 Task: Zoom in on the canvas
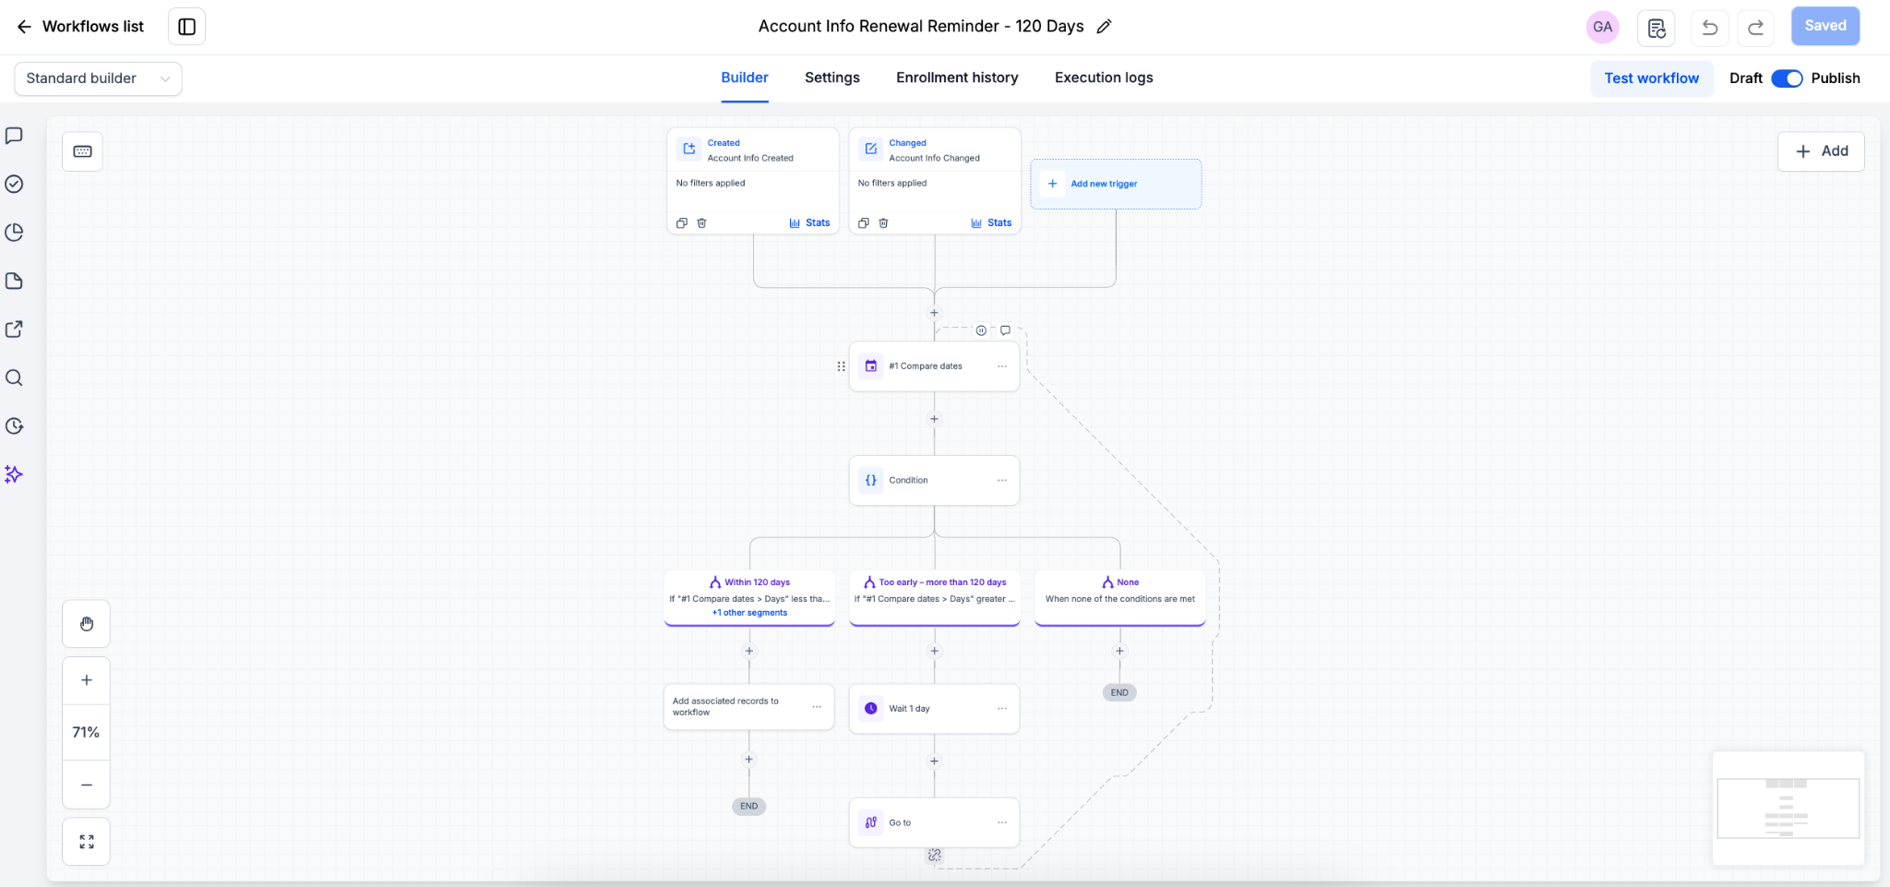pos(87,680)
